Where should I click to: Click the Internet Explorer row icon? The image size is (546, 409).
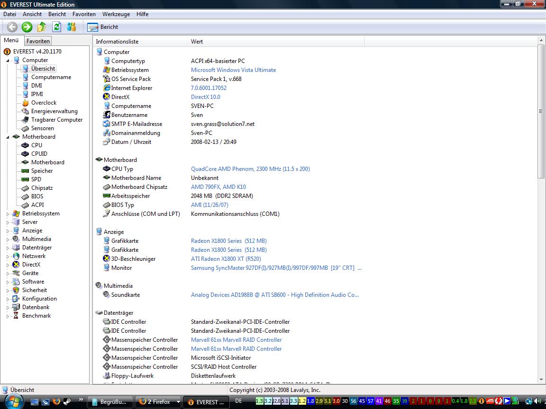[107, 88]
